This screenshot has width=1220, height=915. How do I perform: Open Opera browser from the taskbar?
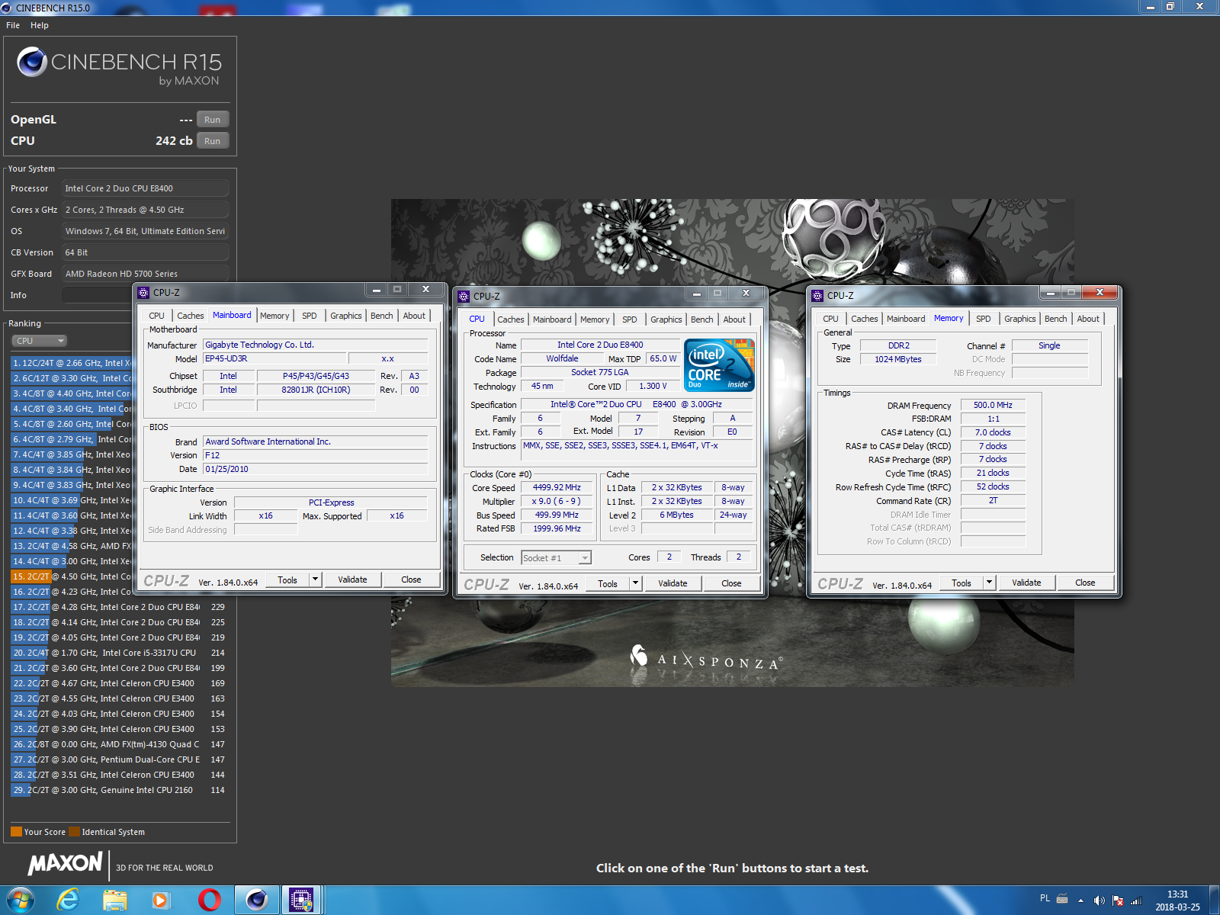pyautogui.click(x=209, y=901)
